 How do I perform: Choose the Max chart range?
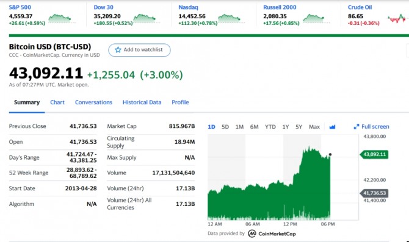314,127
